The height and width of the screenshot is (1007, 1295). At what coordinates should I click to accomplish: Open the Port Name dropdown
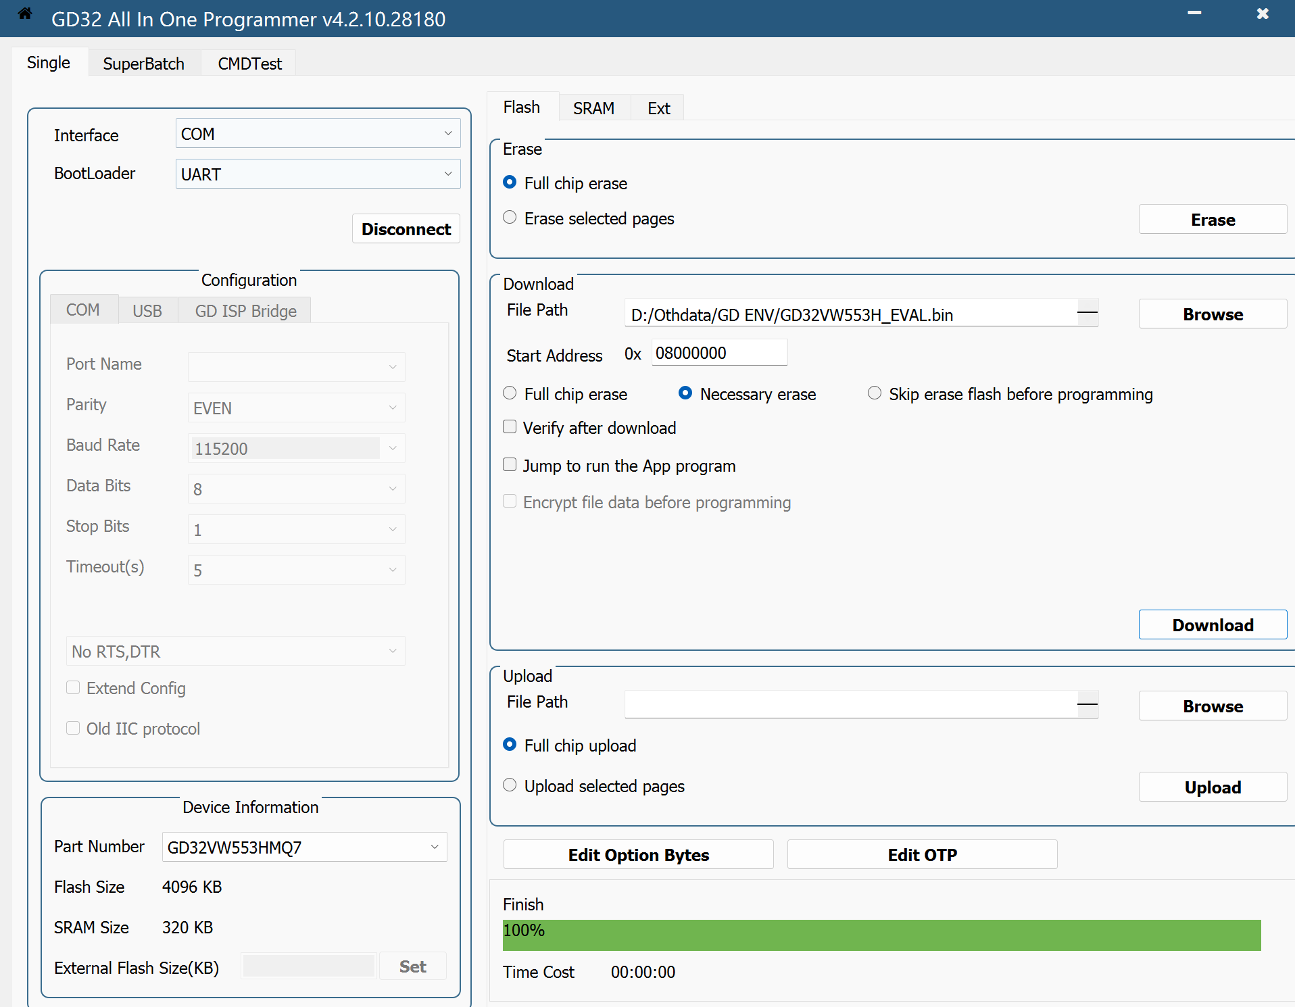(x=296, y=367)
